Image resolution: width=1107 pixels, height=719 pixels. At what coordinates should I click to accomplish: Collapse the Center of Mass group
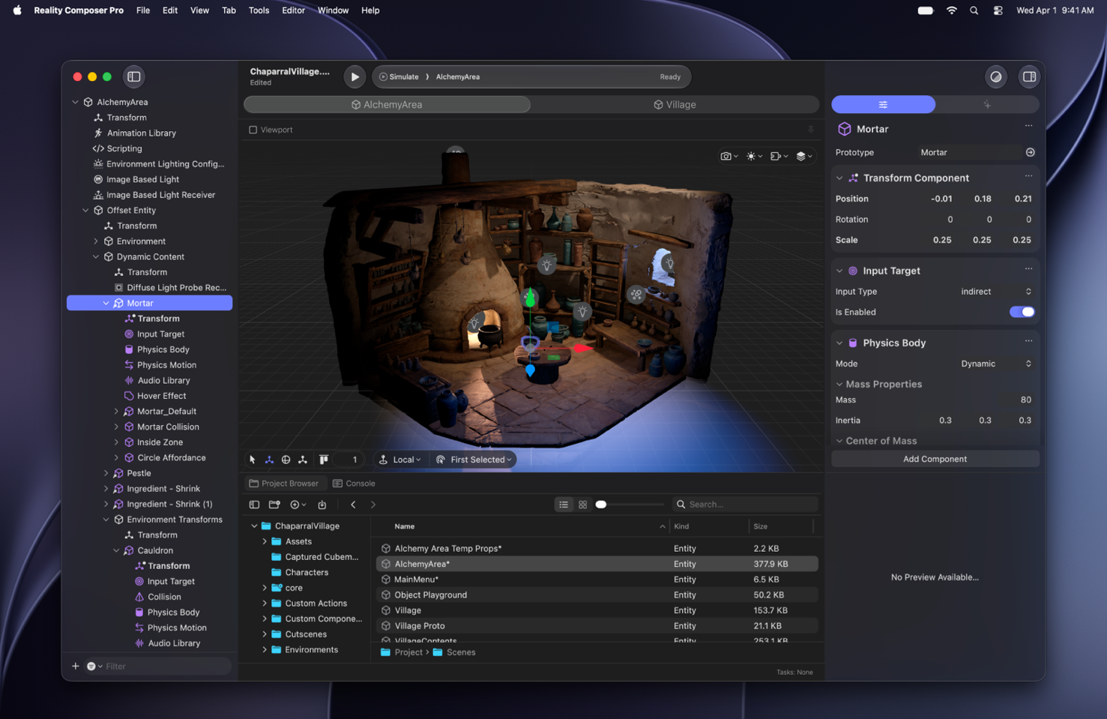tap(839, 441)
